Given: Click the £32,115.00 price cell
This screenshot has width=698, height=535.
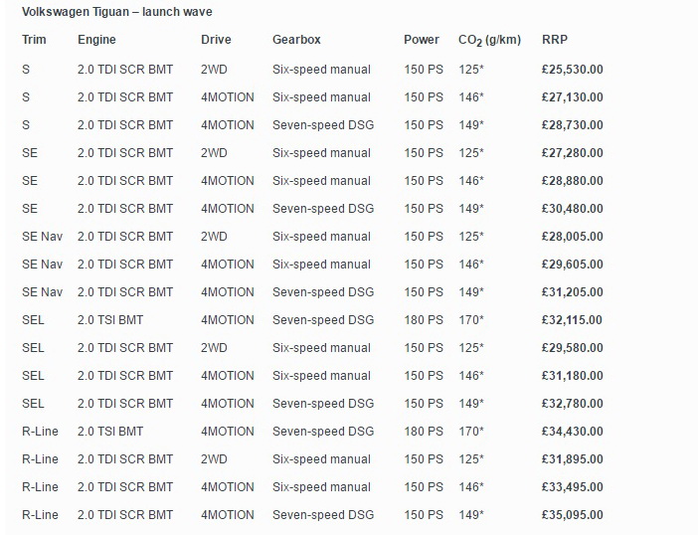Looking at the screenshot, I should coord(573,320).
